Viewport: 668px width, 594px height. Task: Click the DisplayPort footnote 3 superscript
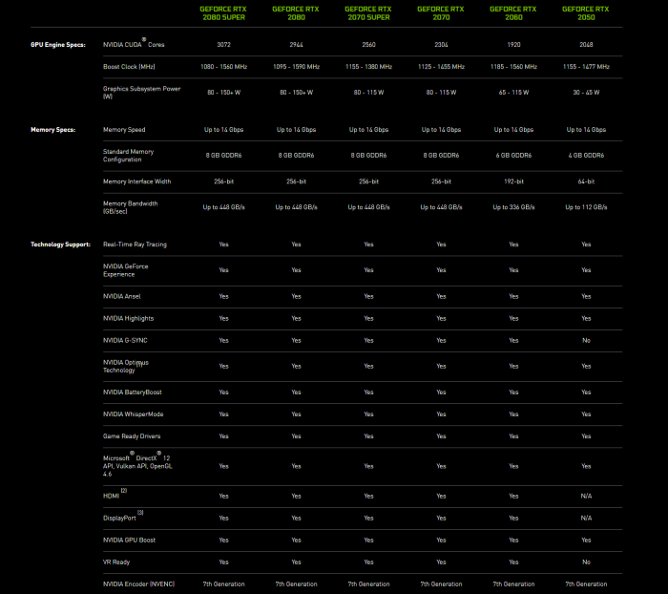click(x=140, y=513)
